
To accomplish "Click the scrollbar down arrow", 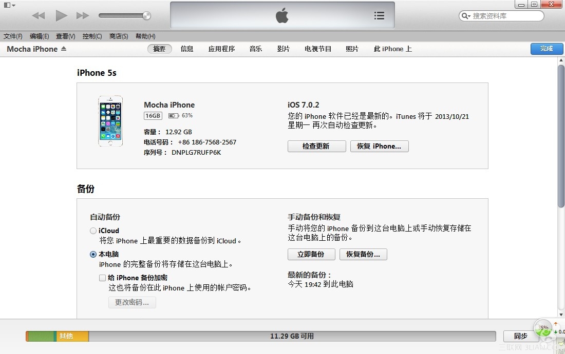I will click(561, 315).
